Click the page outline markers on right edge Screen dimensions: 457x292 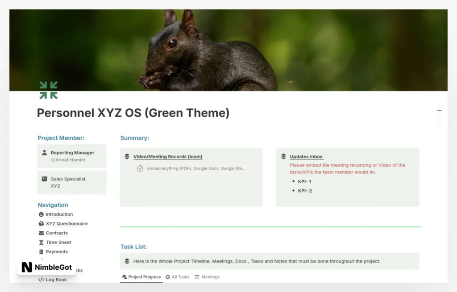439,119
